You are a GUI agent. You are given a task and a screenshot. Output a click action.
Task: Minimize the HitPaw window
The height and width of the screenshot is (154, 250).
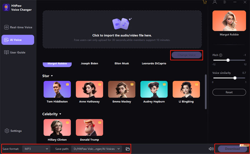tap(235, 2)
